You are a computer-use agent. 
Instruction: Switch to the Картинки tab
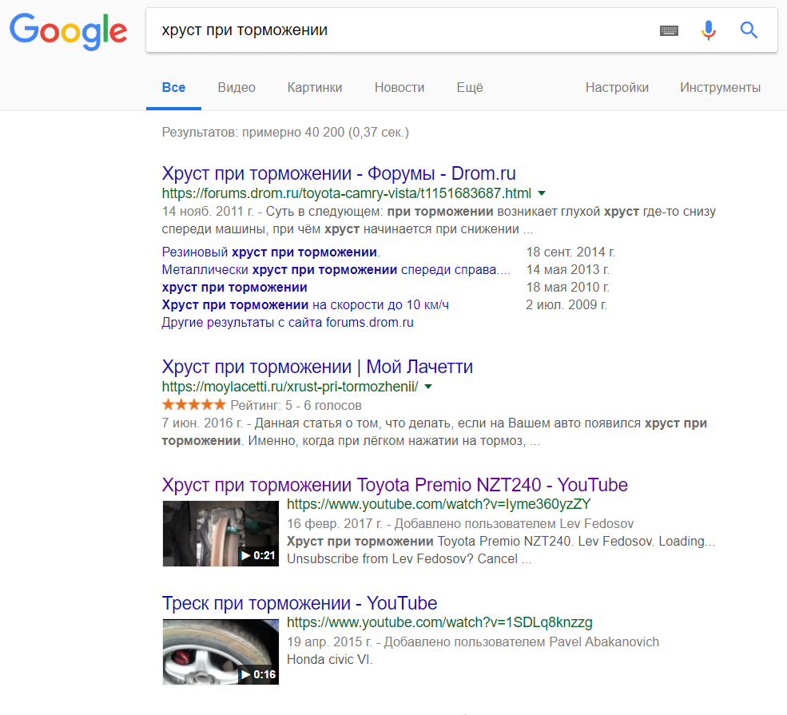315,88
